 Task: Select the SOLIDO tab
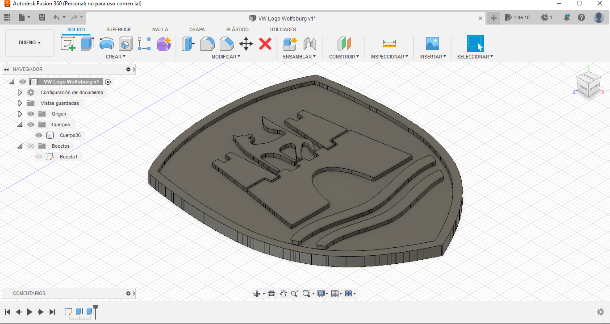[x=76, y=29]
